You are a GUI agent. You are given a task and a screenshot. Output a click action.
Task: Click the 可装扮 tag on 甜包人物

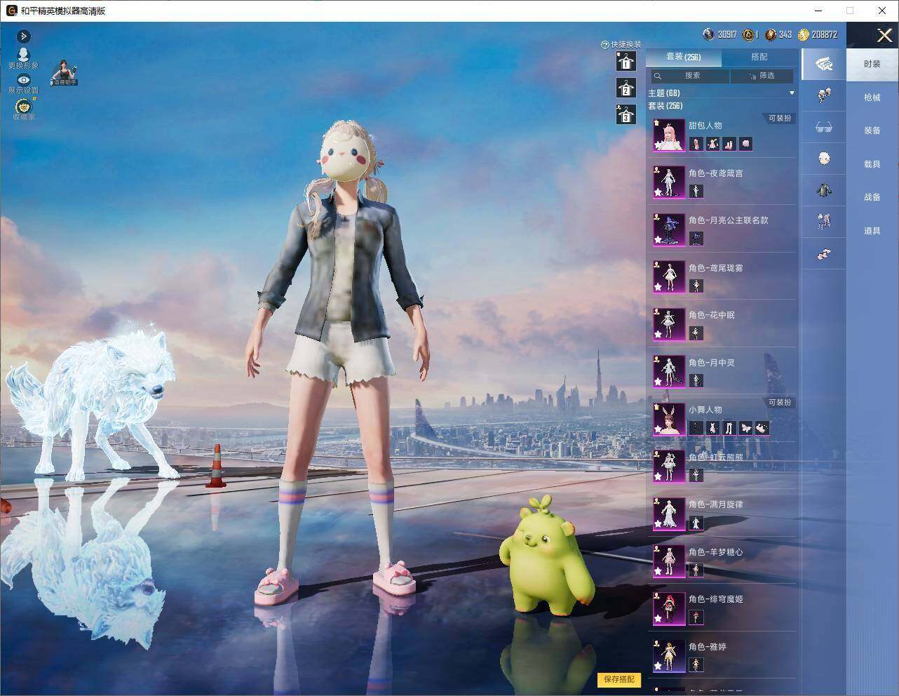(x=779, y=119)
